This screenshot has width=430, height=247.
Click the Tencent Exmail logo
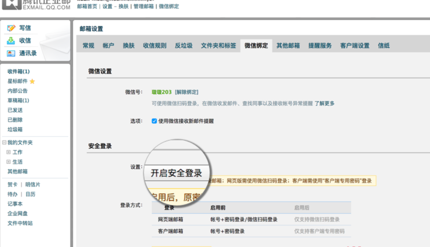tap(35, 4)
